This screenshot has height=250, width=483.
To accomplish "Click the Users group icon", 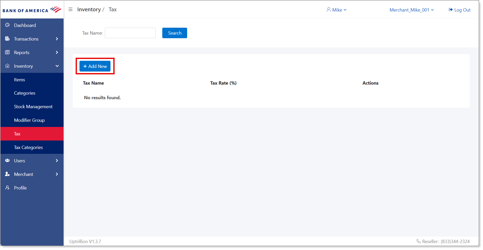I will [x=7, y=161].
